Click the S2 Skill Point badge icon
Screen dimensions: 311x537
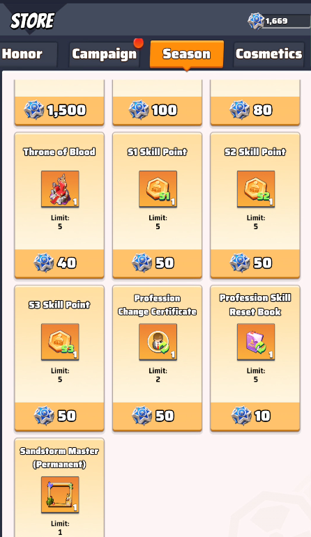[x=256, y=189]
